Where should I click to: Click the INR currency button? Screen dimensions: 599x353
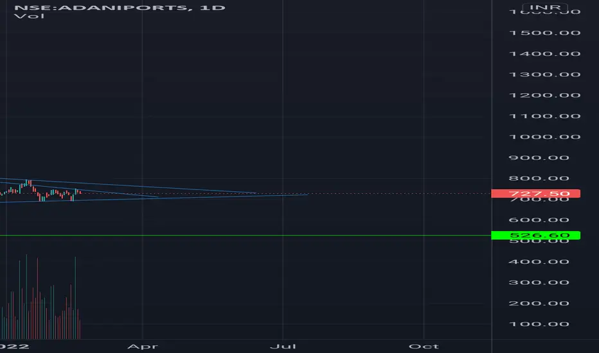(x=545, y=7)
